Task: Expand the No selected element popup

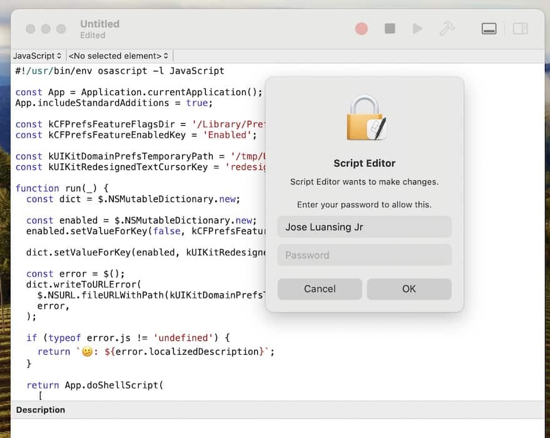Action: [x=118, y=56]
